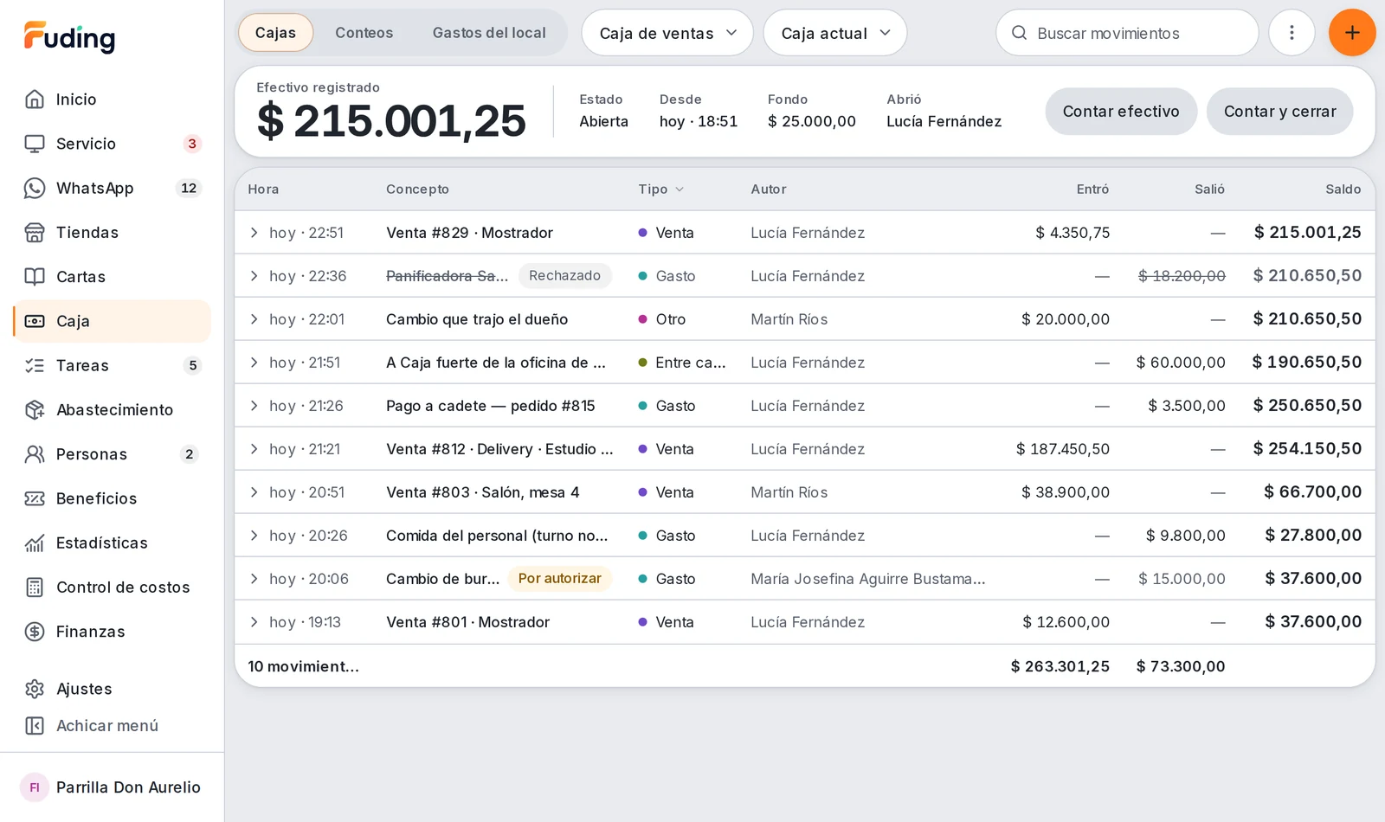Click the Contar efectivo button
The image size is (1385, 822).
(1121, 111)
